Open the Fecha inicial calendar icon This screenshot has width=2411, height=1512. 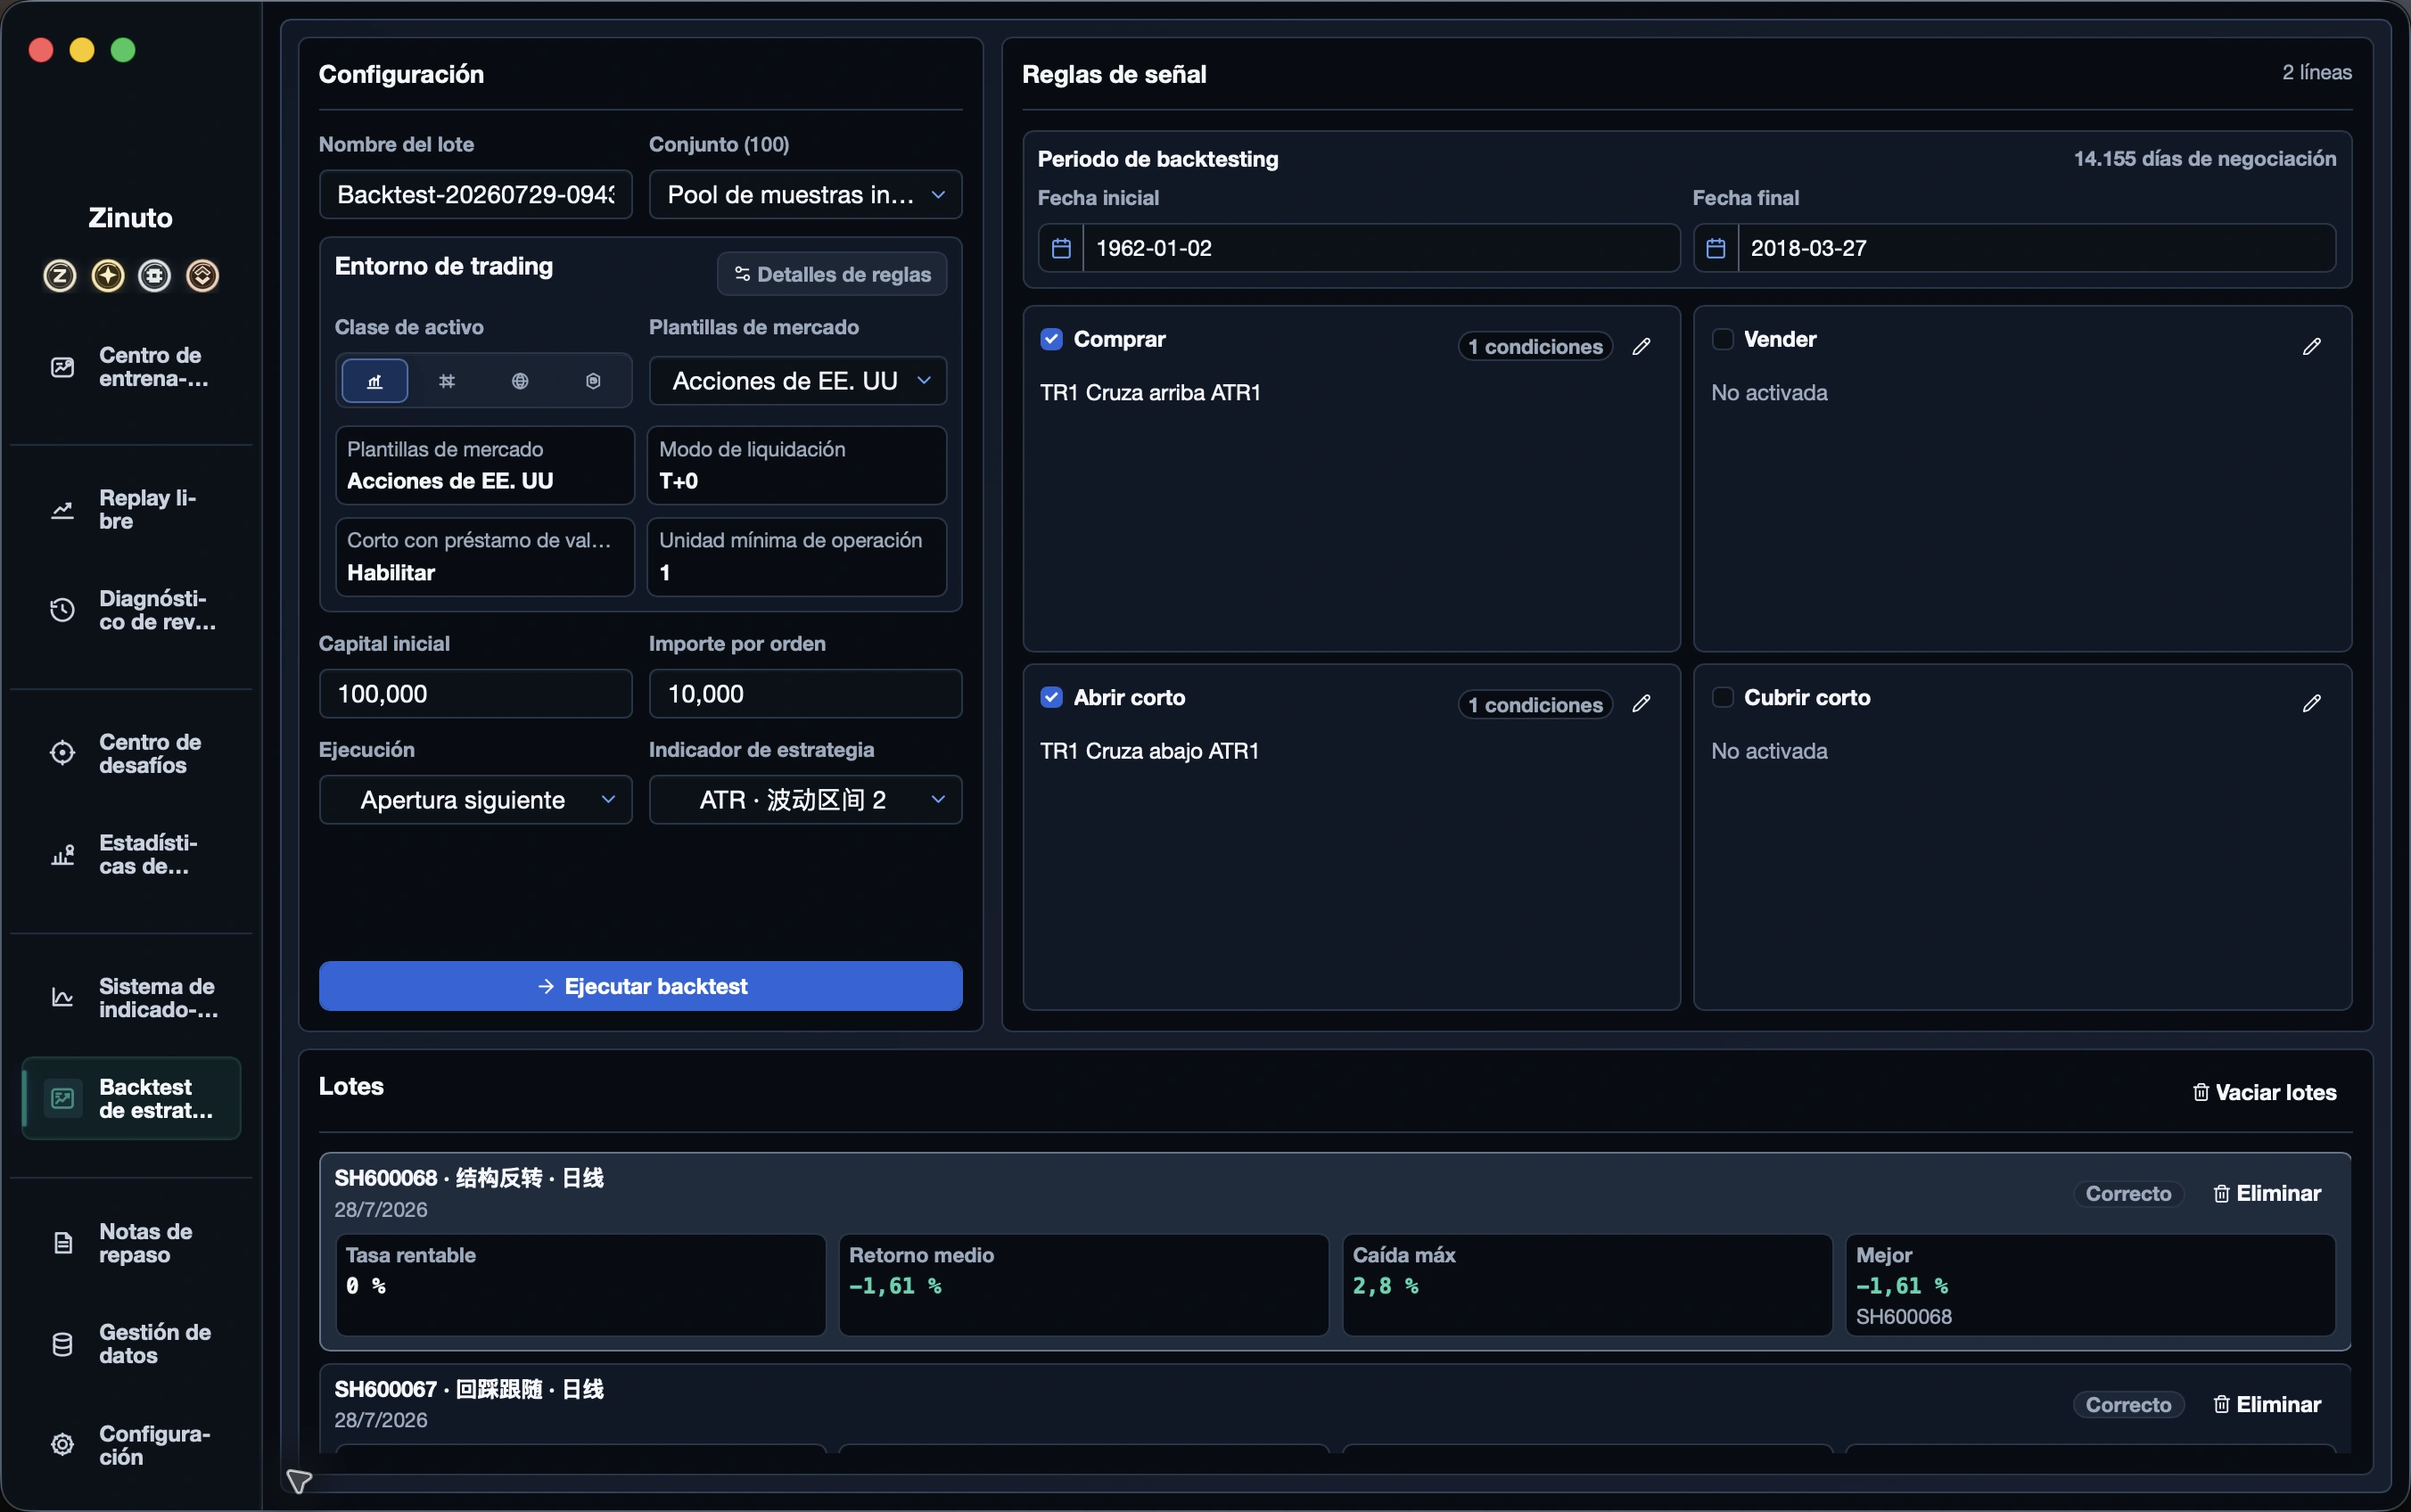(1061, 248)
